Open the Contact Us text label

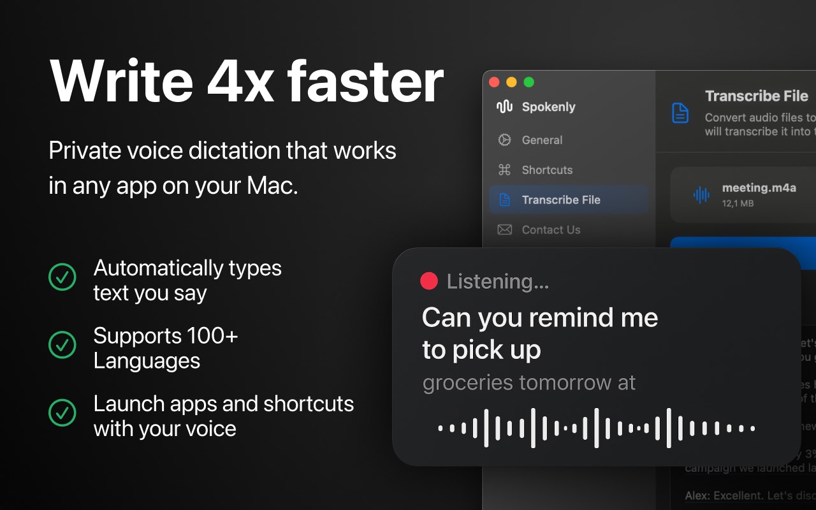(x=551, y=230)
